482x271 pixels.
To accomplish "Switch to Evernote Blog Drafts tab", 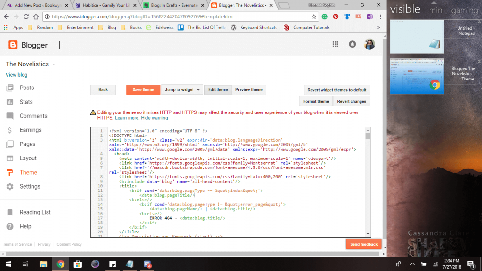I will [174, 5].
